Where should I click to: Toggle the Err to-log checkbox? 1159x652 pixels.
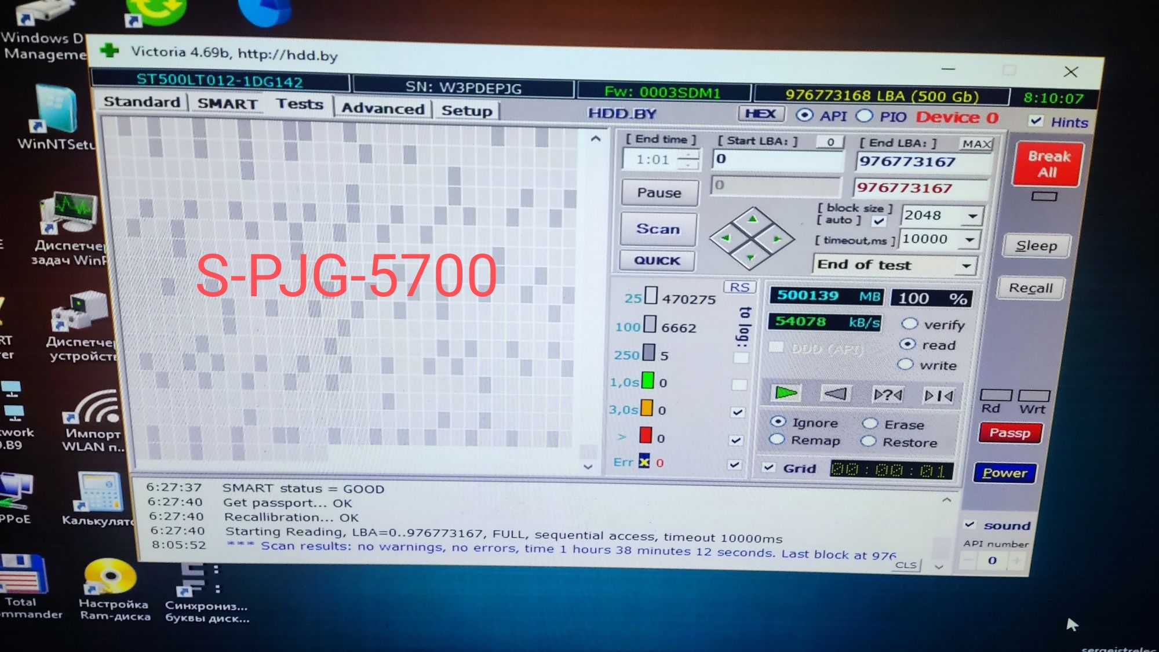(734, 464)
